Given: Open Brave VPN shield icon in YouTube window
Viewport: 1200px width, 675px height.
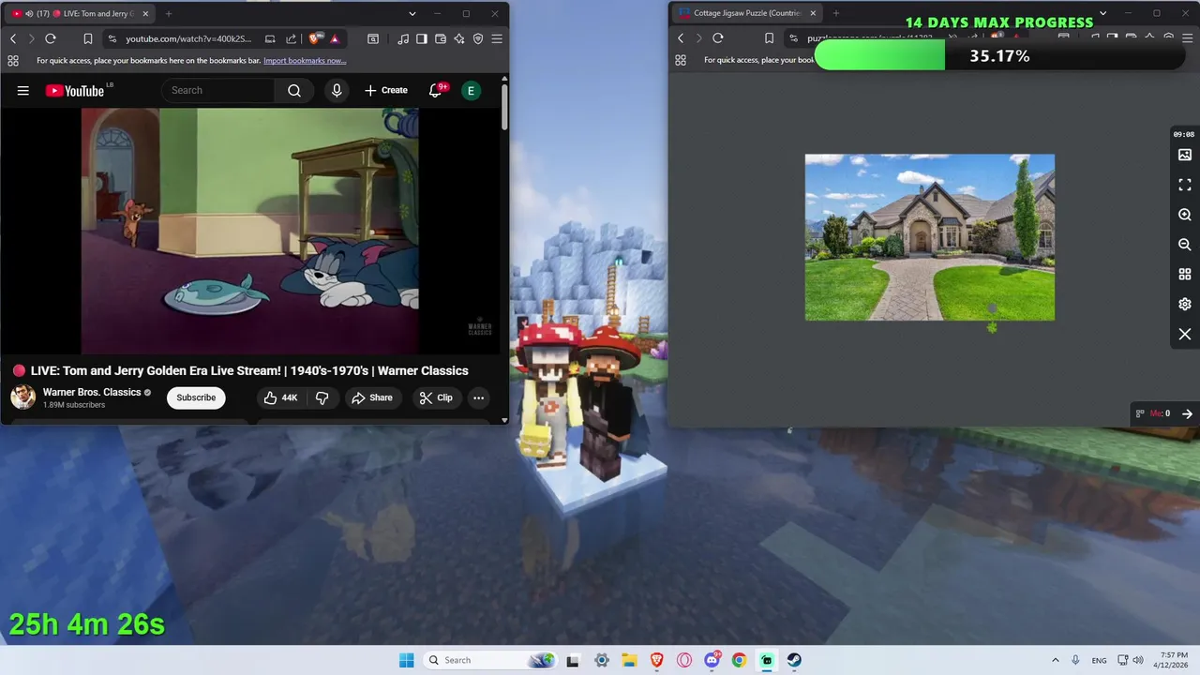Looking at the screenshot, I should tap(478, 38).
